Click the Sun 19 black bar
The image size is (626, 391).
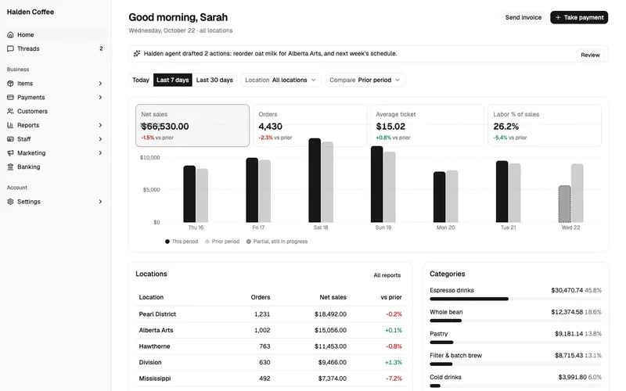(377, 185)
